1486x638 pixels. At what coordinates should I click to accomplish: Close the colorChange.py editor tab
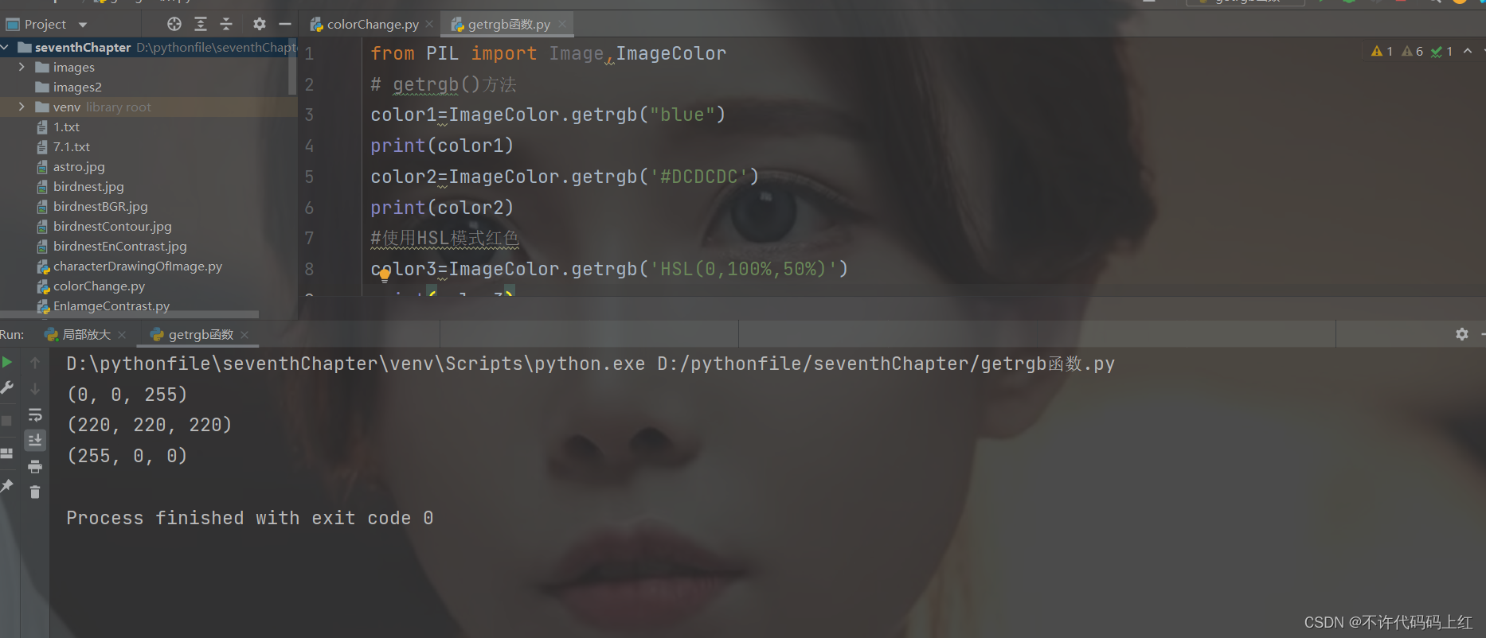point(429,24)
